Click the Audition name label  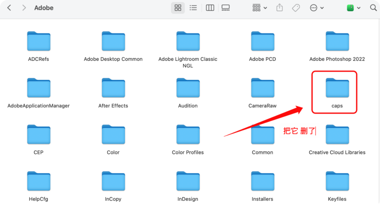pos(188,106)
